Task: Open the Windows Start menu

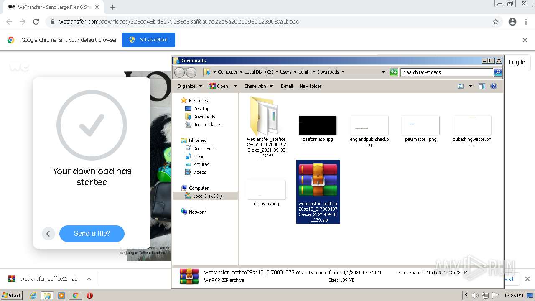Action: pos(12,296)
